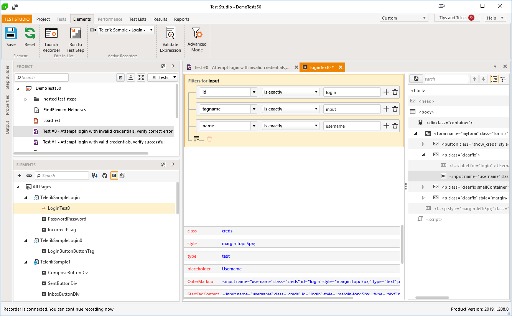Click the placeholder attribute value 'Username'
The height and width of the screenshot is (316, 512).
pyautogui.click(x=232, y=269)
